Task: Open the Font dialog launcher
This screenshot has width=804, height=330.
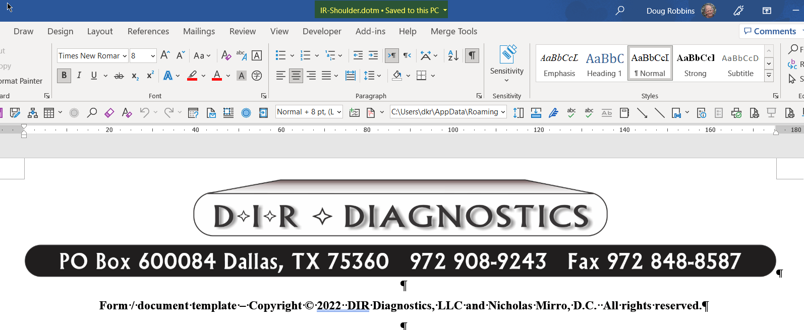Action: pyautogui.click(x=263, y=96)
